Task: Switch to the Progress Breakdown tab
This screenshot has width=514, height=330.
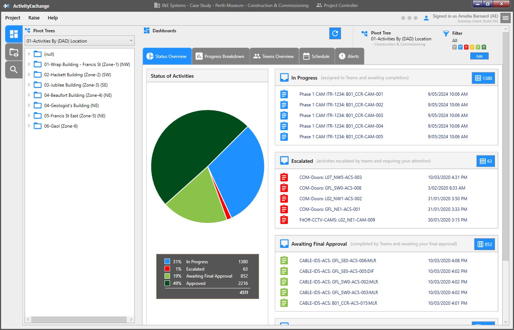Action: tap(220, 56)
